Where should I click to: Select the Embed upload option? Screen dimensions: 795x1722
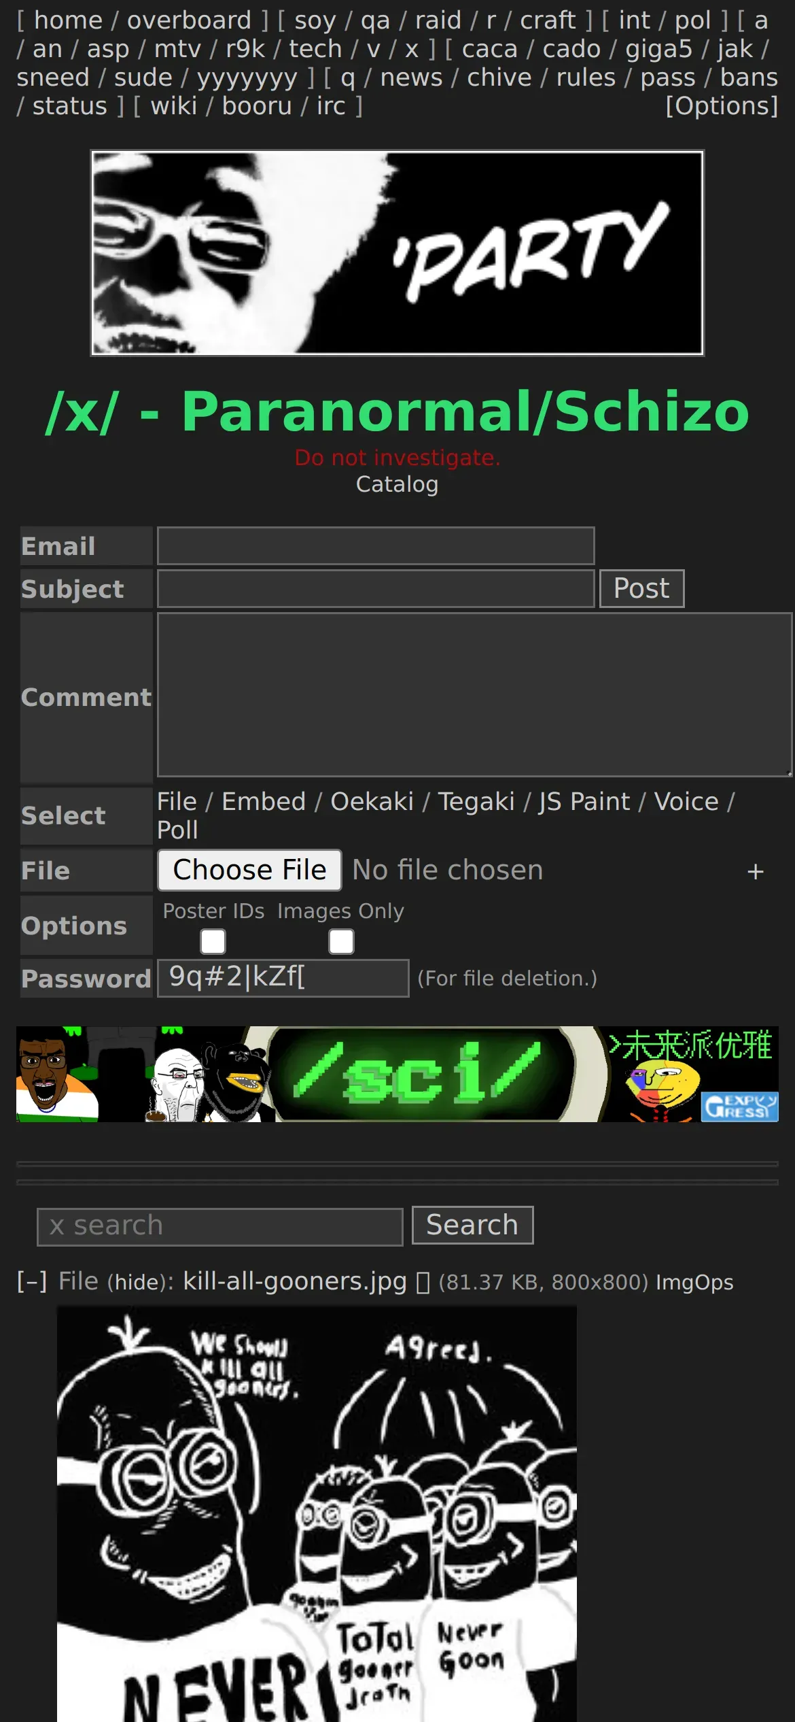pyautogui.click(x=264, y=802)
